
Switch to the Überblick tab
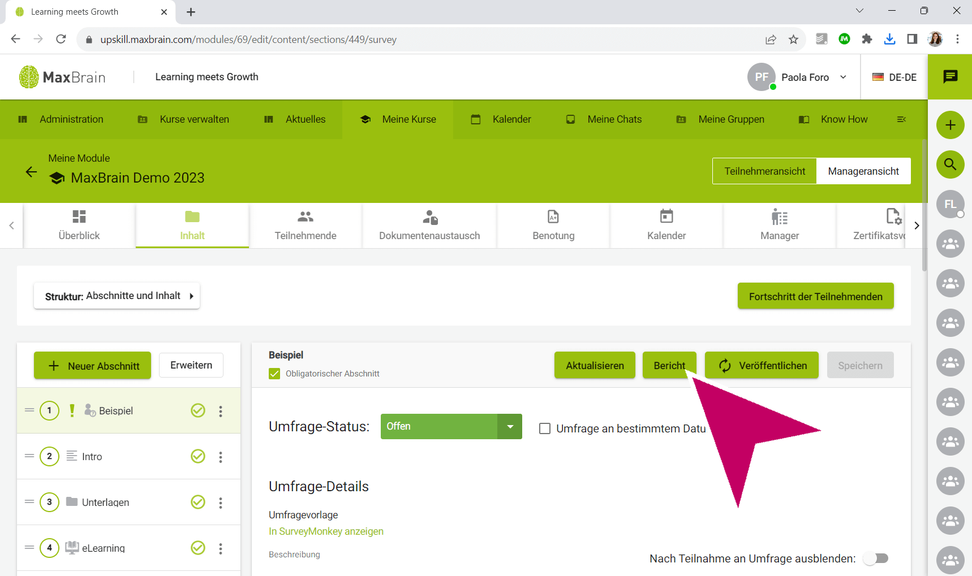[79, 226]
